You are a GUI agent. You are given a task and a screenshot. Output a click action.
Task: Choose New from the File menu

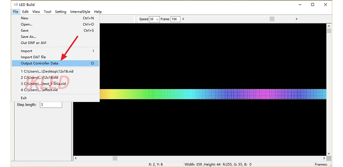click(56, 18)
